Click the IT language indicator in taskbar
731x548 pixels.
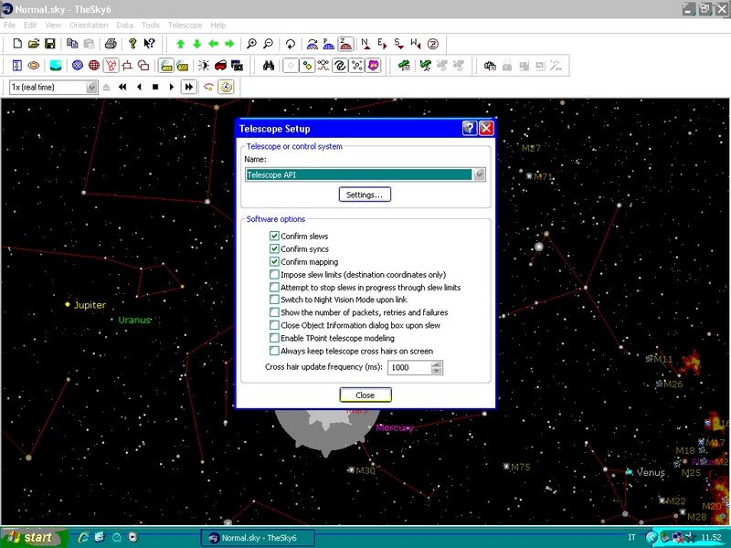tap(631, 537)
